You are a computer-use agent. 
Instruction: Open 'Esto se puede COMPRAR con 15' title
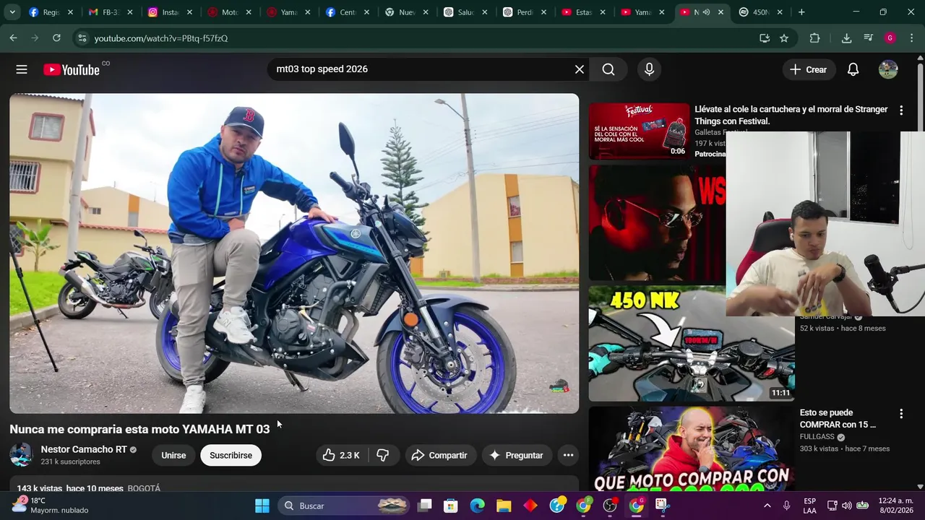coord(838,419)
